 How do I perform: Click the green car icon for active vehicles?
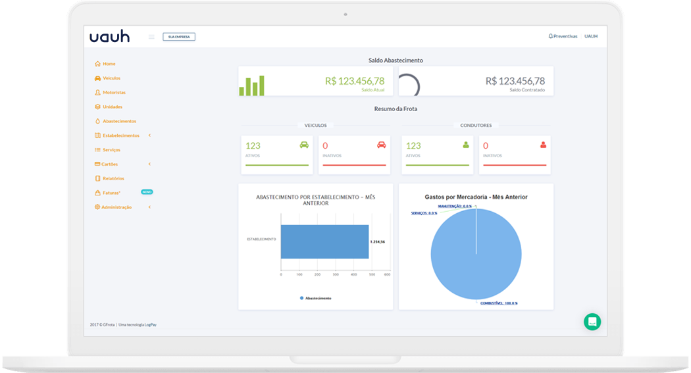point(303,145)
